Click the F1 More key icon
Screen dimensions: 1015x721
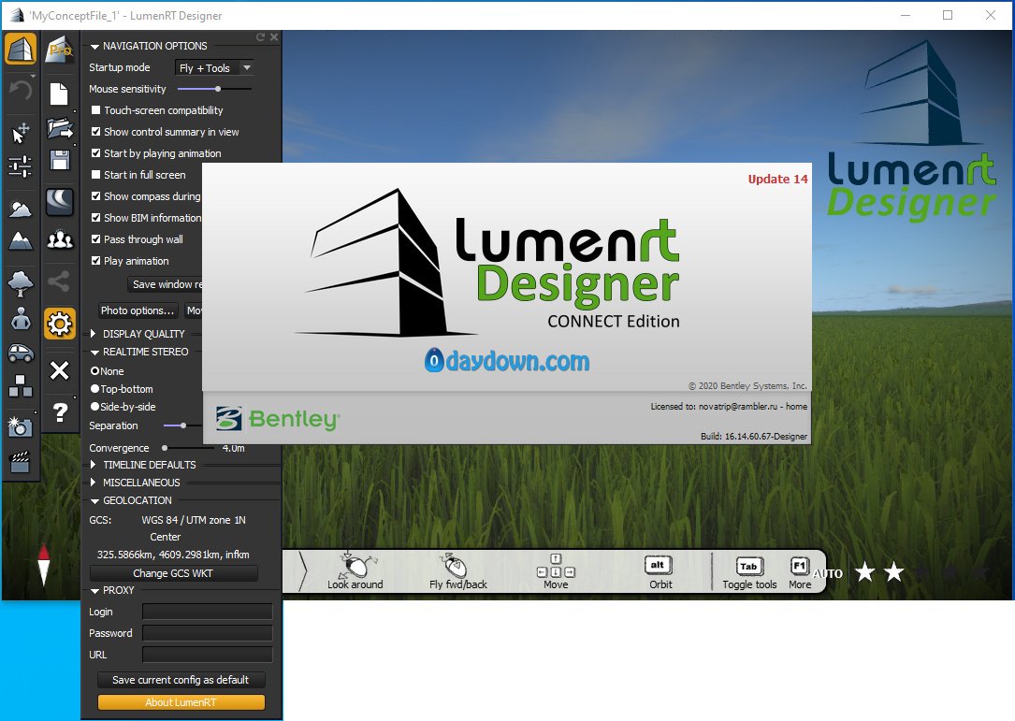[x=800, y=566]
